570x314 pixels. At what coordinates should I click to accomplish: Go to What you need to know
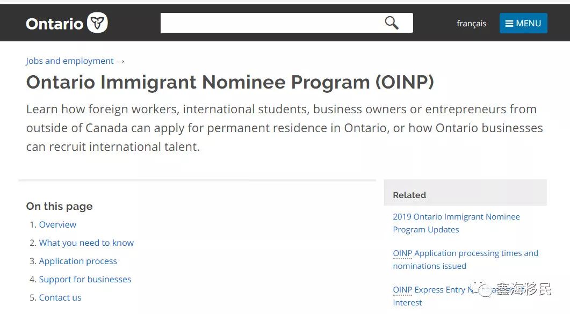point(86,243)
